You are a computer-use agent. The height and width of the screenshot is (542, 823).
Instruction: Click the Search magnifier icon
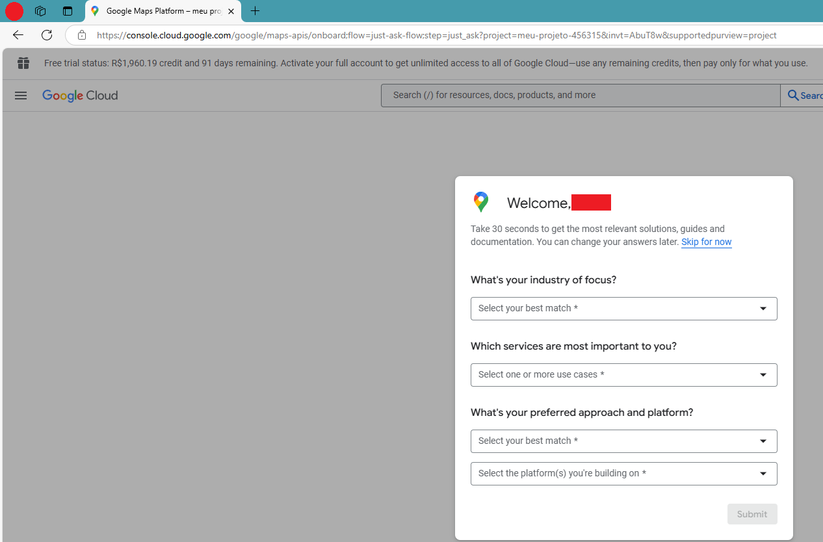tap(793, 95)
